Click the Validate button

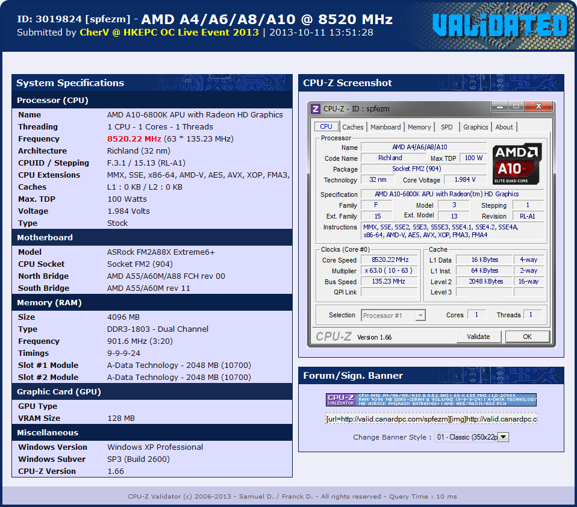[478, 337]
